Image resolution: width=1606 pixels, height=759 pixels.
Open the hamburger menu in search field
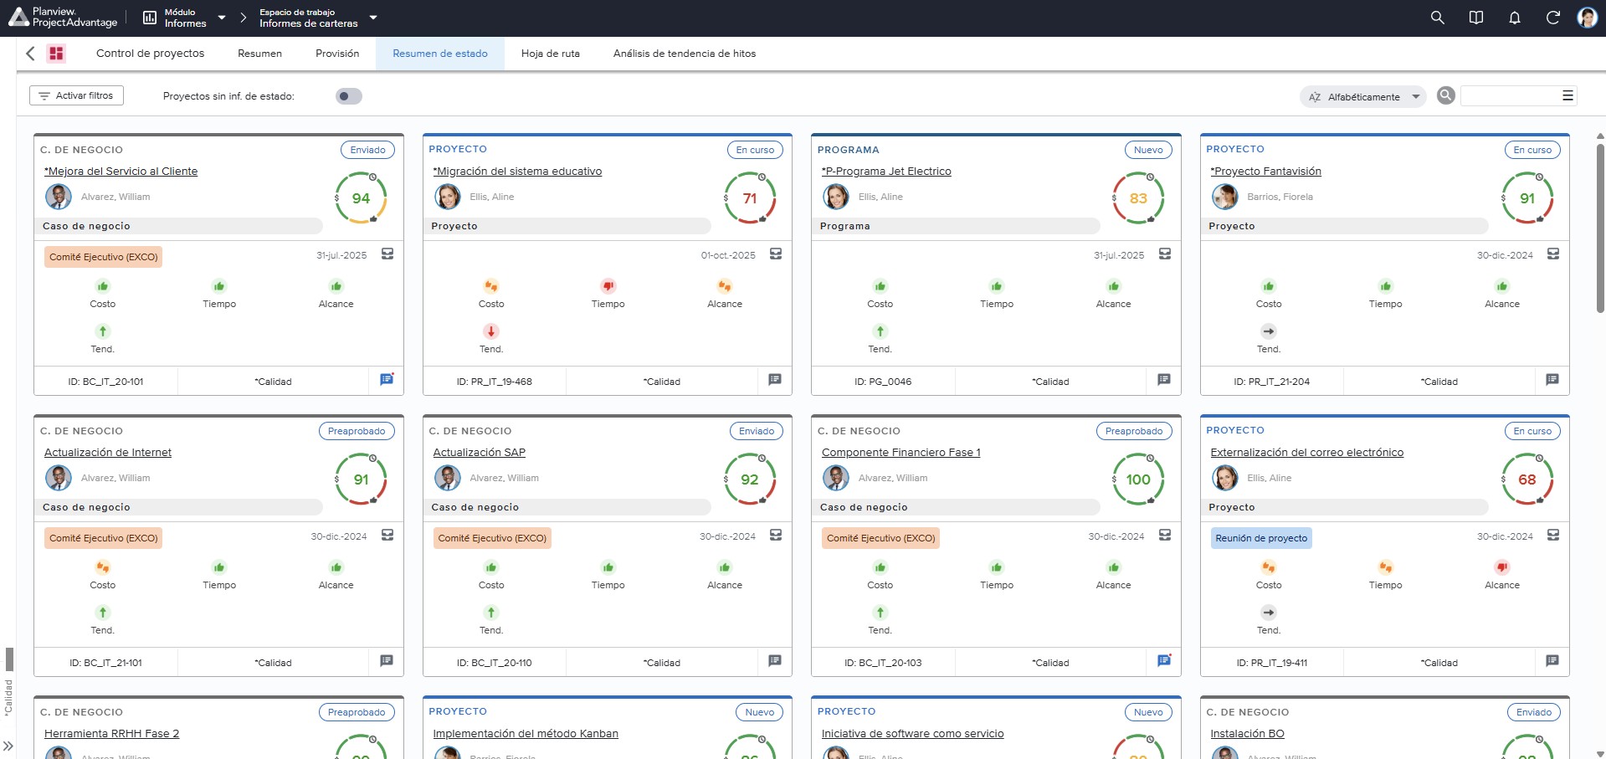coord(1568,95)
